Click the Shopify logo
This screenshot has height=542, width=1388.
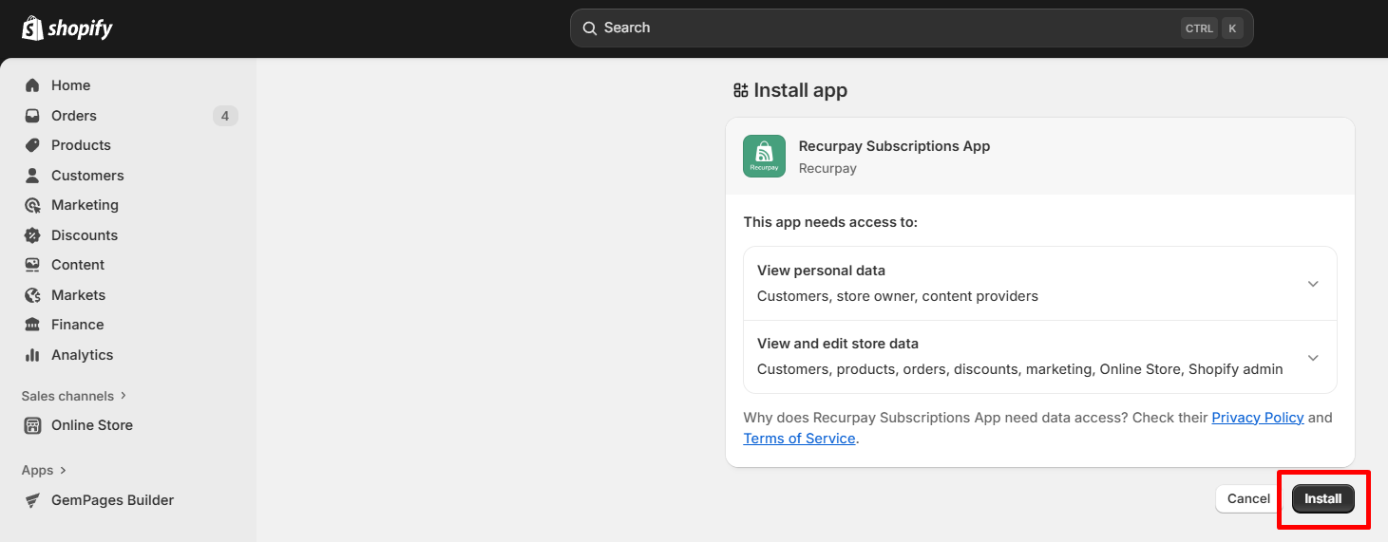(x=67, y=28)
